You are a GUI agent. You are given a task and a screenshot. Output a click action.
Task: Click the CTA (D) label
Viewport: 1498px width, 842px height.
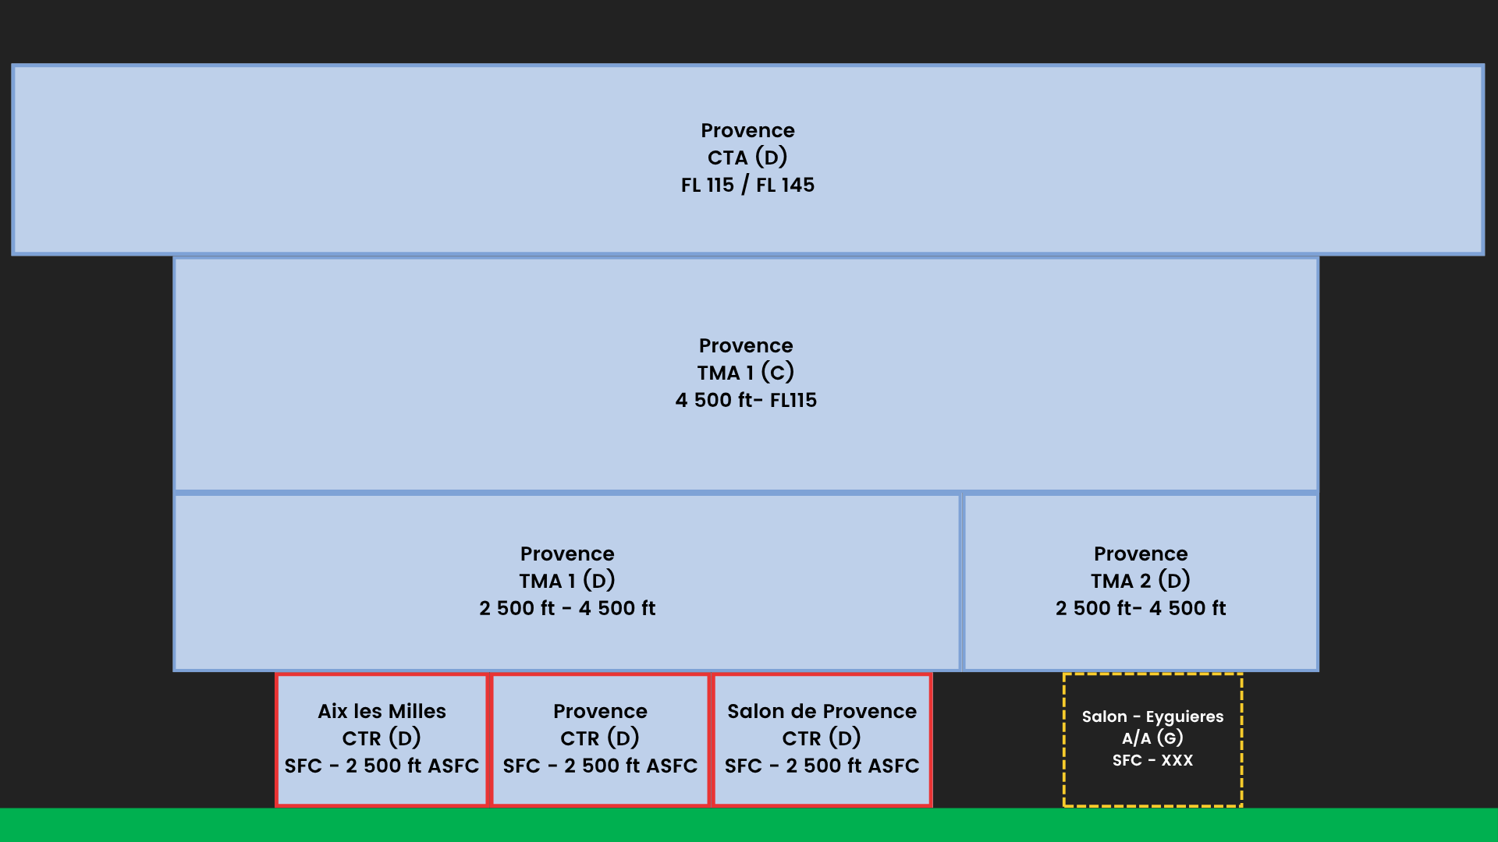(x=747, y=157)
